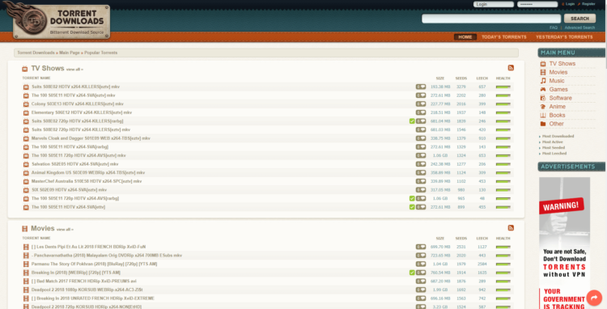Focus the Login username field
Viewport: 607px width, 309px height.
tap(493, 4)
